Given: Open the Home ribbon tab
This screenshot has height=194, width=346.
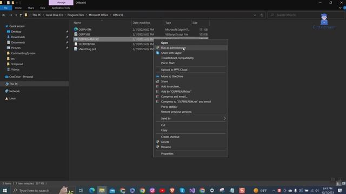Looking at the screenshot, I should point(18,8).
